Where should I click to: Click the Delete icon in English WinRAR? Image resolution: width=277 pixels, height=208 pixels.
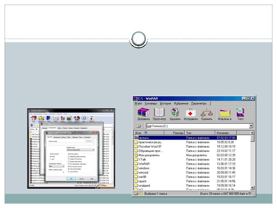click(x=63, y=118)
